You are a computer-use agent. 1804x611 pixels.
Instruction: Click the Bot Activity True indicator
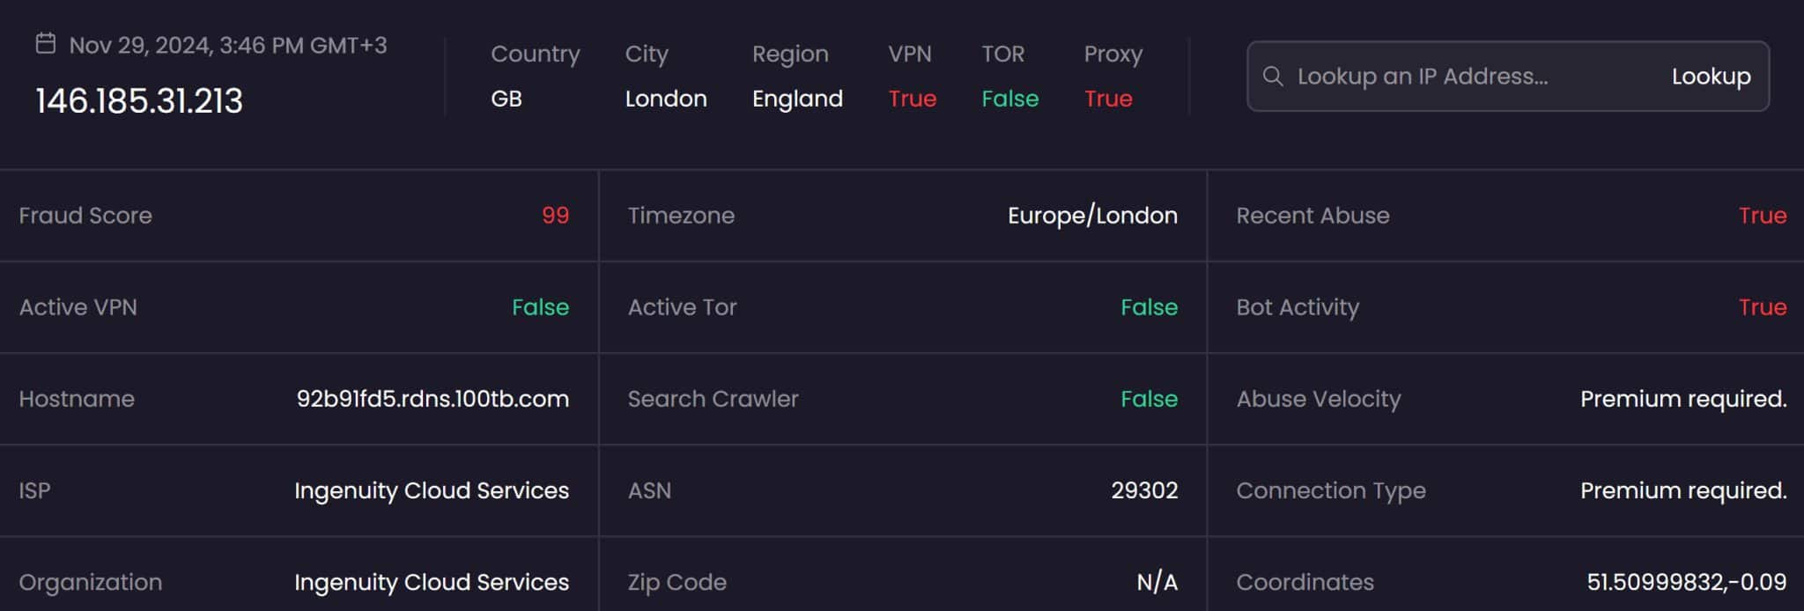pyautogui.click(x=1764, y=307)
